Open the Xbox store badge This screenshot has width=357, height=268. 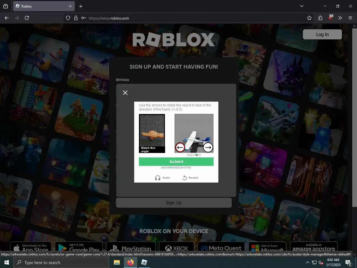click(x=176, y=247)
